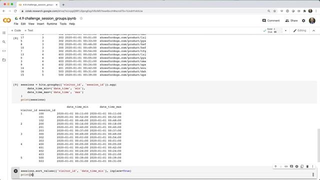This screenshot has height=180, width=320.
Task: Reload the browser page
Action: pyautogui.click(x=15, y=11)
